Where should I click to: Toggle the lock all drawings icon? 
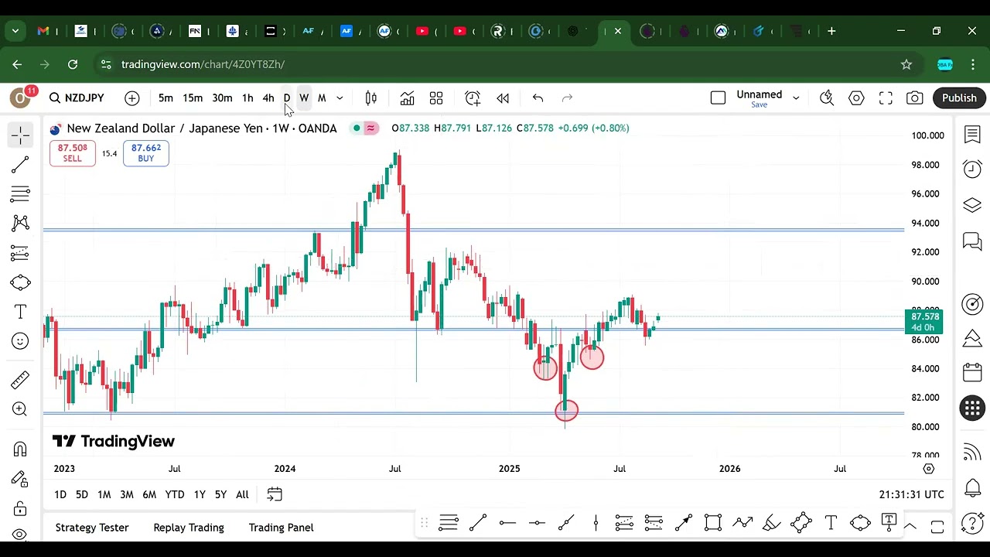[x=20, y=508]
